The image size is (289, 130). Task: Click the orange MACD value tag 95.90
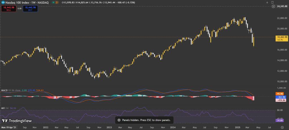click(279, 94)
